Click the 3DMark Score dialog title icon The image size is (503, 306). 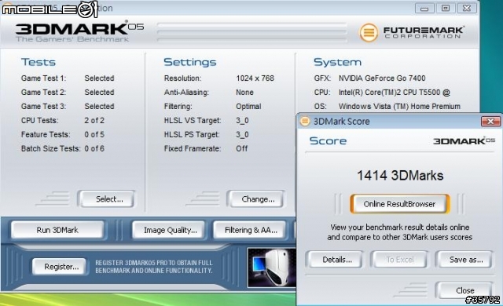click(x=305, y=121)
